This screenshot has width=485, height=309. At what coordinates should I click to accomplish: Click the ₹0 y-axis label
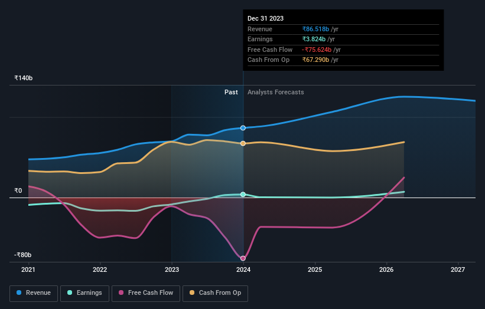tap(18, 191)
